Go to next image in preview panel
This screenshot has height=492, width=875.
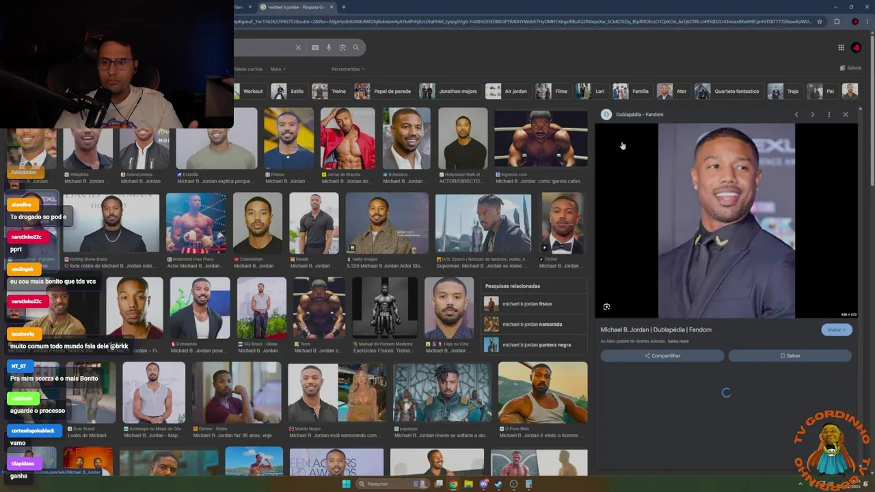pyautogui.click(x=813, y=114)
